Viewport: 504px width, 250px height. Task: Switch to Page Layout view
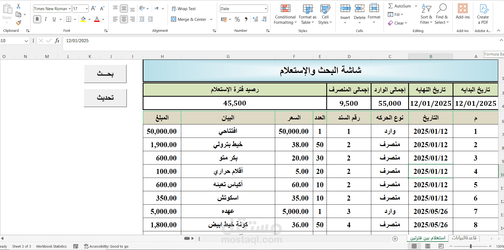[428, 246]
